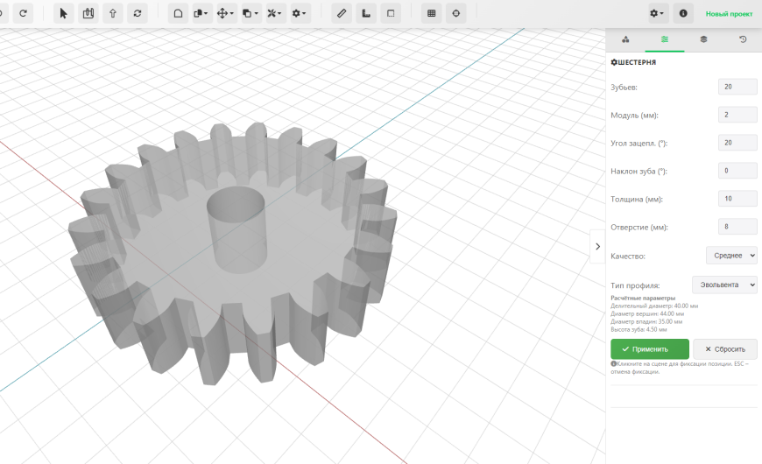Click the green Применить button
The width and height of the screenshot is (762, 464).
[650, 348]
